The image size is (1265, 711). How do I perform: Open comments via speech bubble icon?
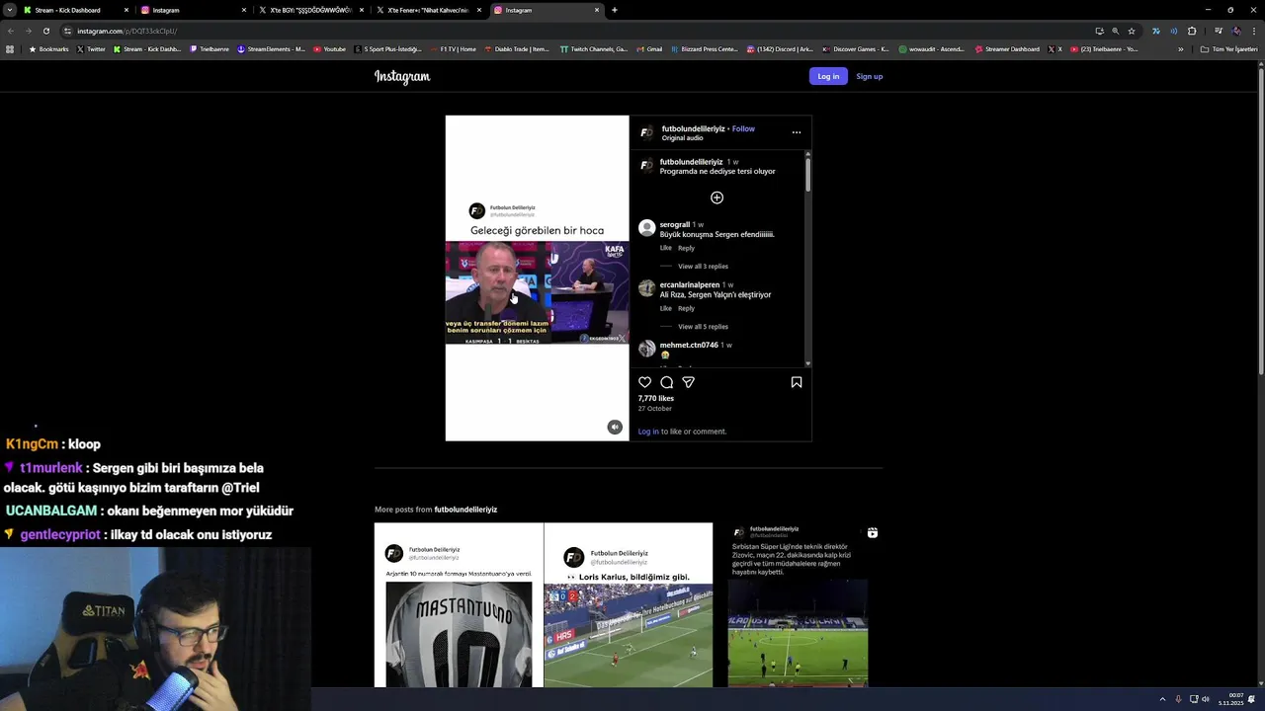667,382
